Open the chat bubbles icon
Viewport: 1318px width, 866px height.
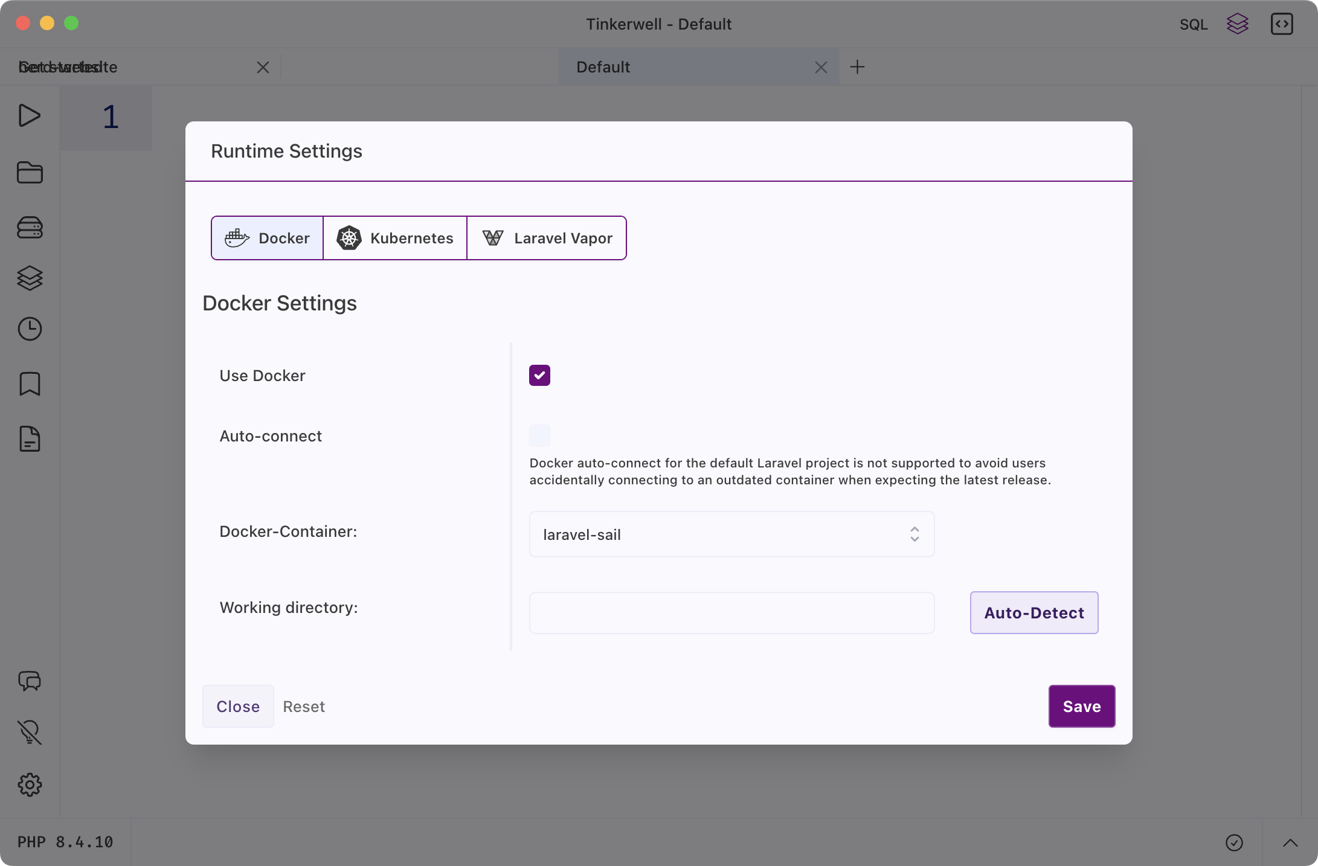coord(30,681)
